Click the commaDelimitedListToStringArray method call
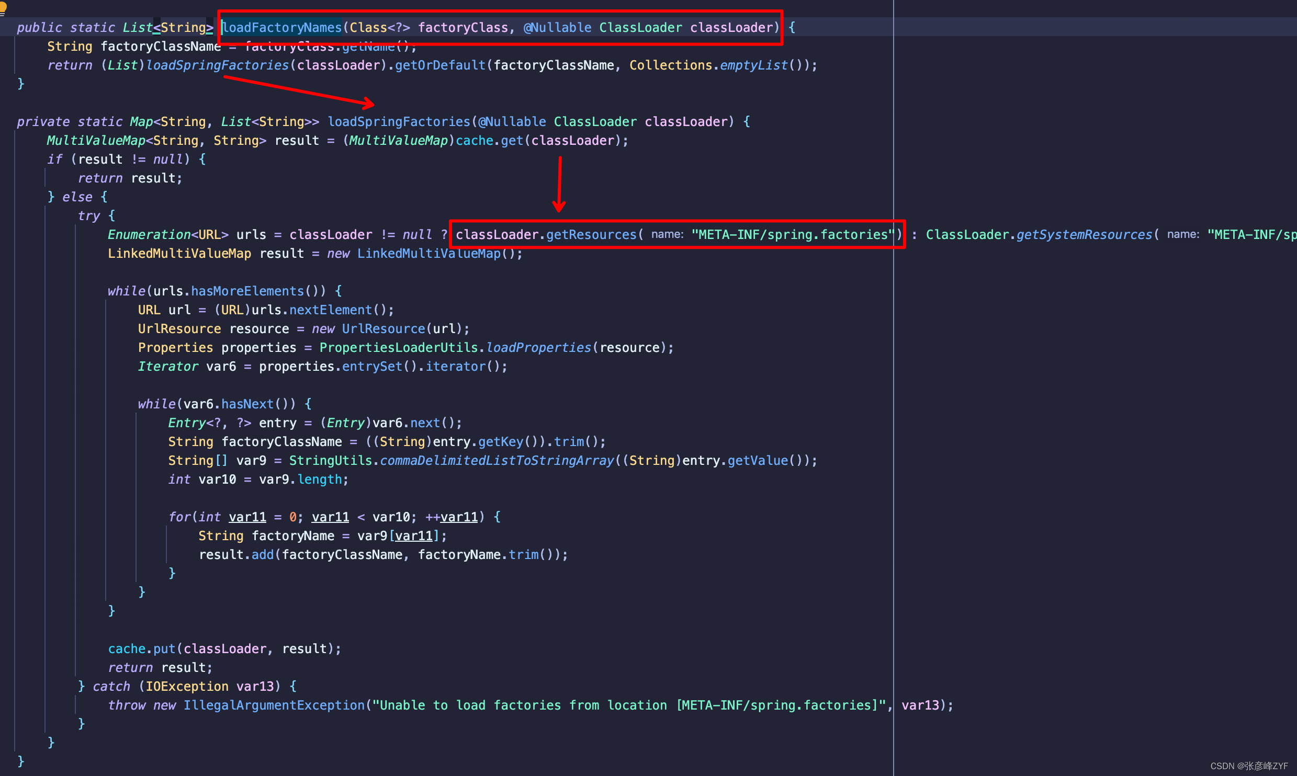This screenshot has height=776, width=1297. (497, 460)
